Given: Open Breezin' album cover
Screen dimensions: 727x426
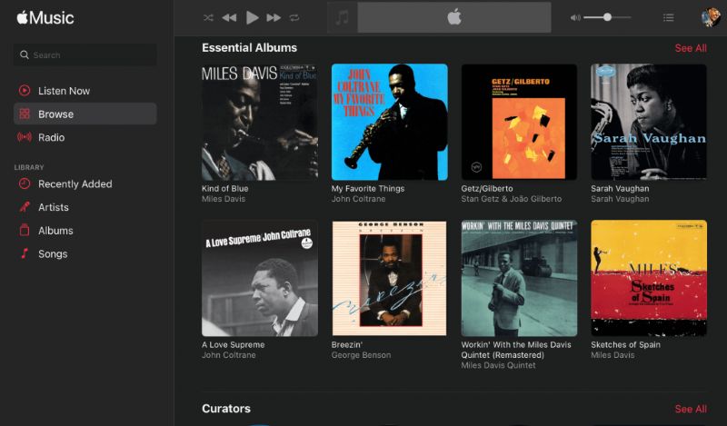Looking at the screenshot, I should click(390, 278).
